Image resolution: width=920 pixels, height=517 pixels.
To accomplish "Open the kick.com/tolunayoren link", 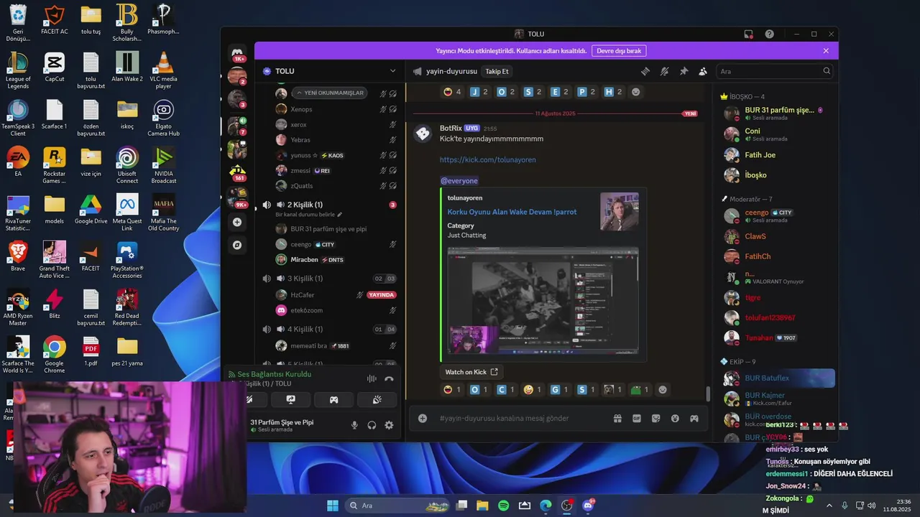I will point(488,159).
